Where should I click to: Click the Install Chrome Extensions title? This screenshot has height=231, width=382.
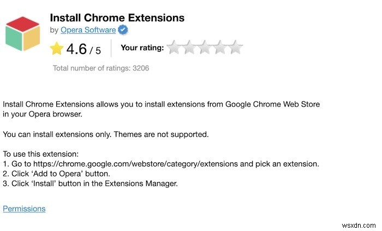pyautogui.click(x=117, y=18)
